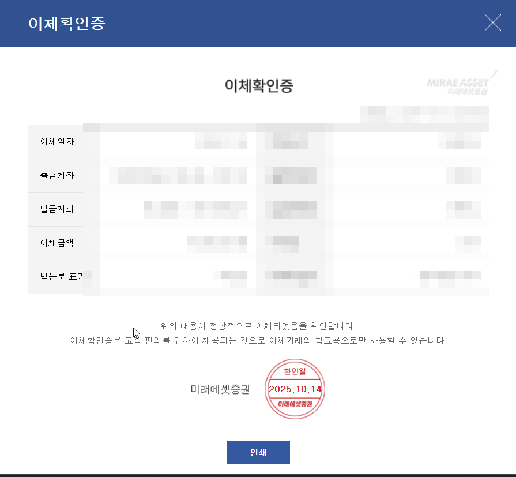516x477 pixels.
Task: Select the 이체금액 row label
Action: (57, 243)
